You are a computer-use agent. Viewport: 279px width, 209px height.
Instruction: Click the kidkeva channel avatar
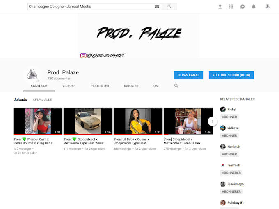click(223, 128)
